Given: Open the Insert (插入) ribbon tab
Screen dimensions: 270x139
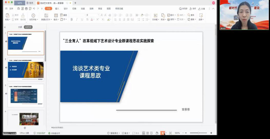Looking at the screenshot, I should [x=57, y=9].
